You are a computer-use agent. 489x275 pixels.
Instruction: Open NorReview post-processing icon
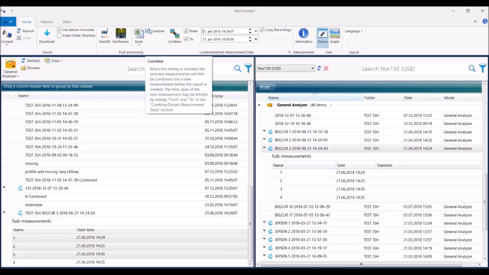[121, 33]
